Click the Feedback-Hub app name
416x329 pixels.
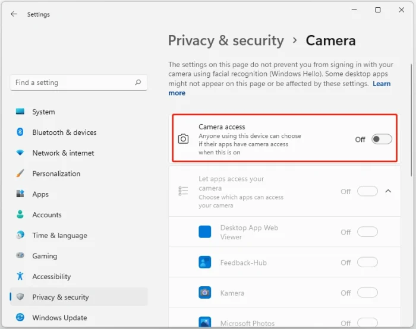click(243, 262)
